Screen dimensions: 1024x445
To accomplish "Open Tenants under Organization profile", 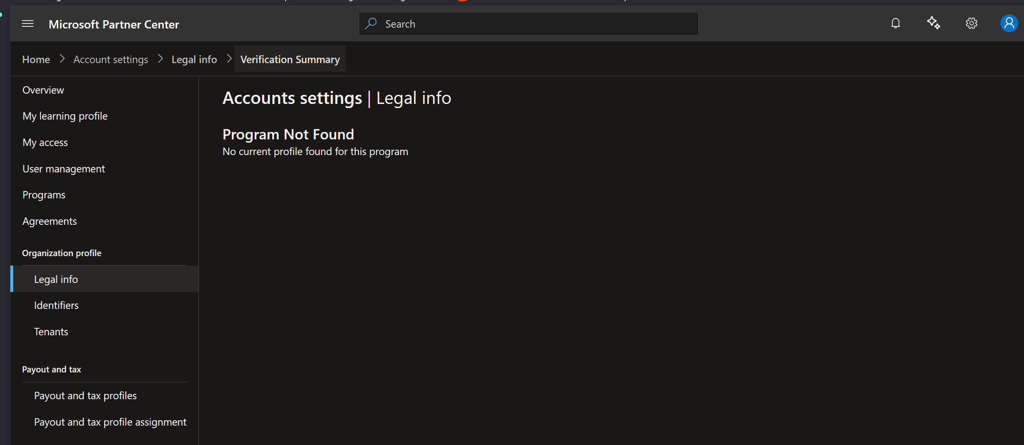I will pos(51,332).
